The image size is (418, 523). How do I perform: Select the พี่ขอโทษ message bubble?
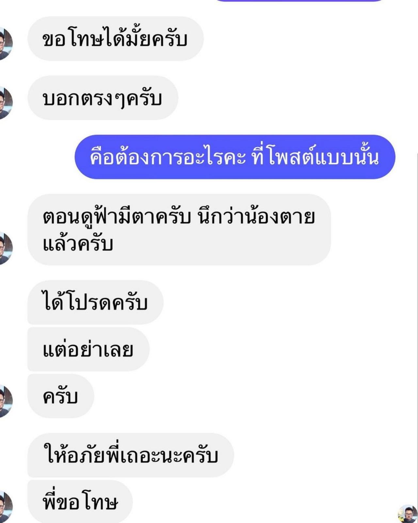coord(80,502)
